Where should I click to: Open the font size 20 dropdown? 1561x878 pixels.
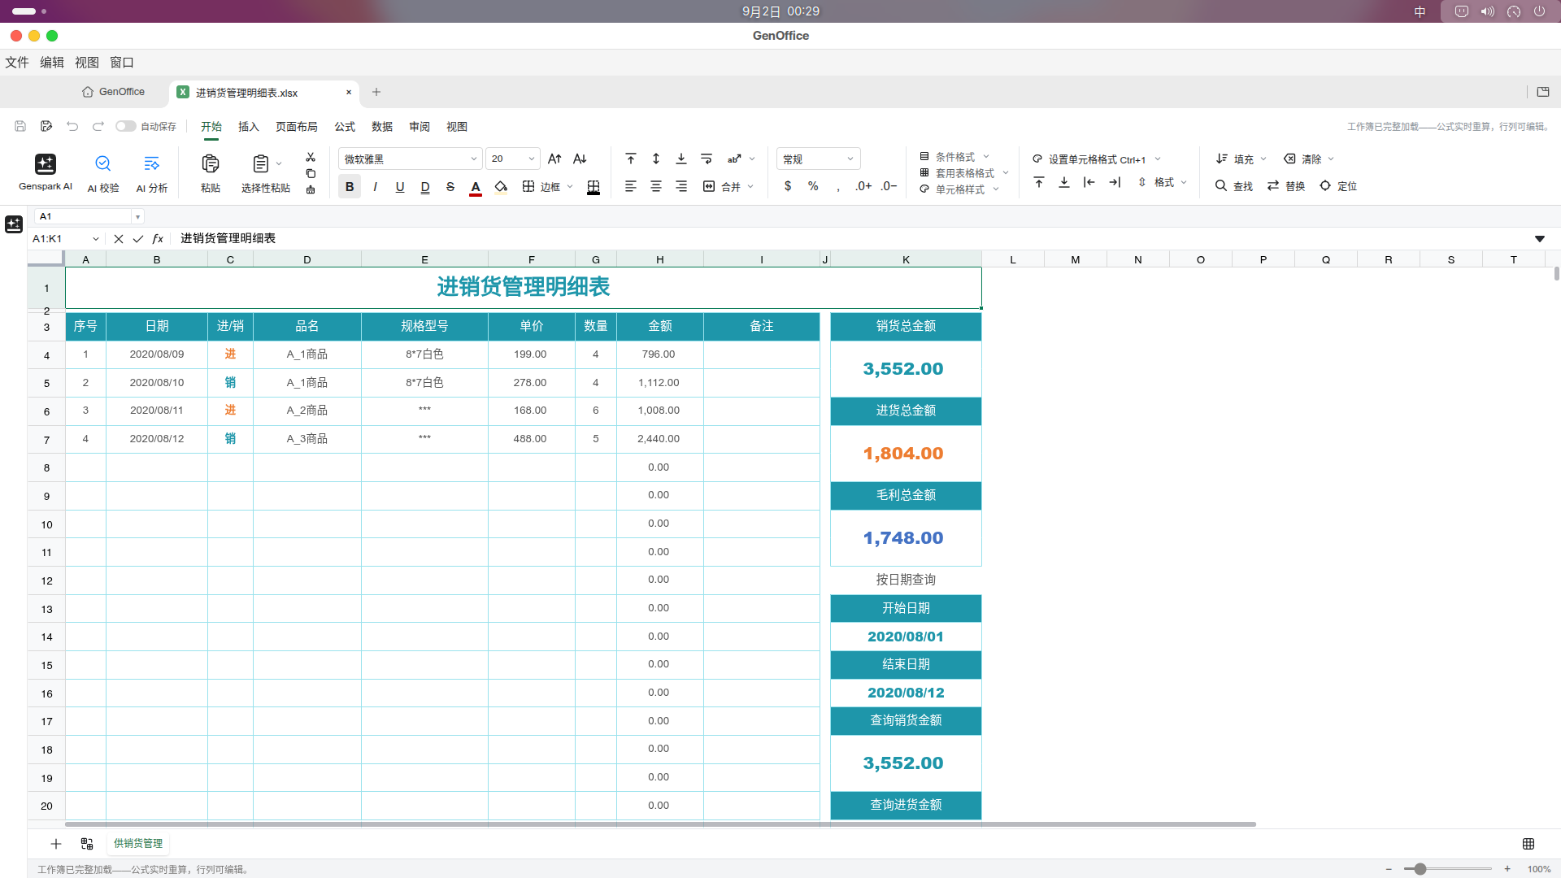(513, 159)
